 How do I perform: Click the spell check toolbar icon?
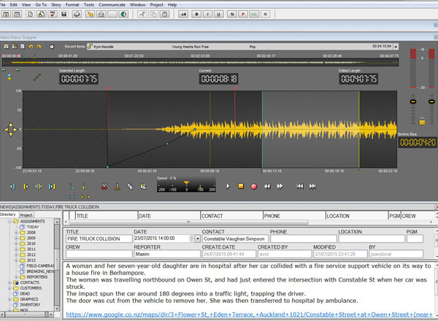(53, 14)
